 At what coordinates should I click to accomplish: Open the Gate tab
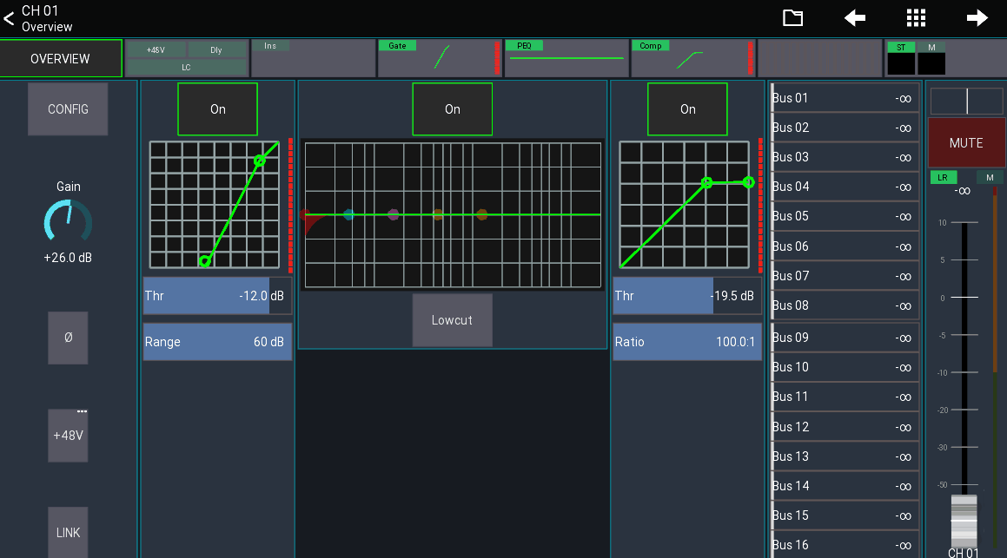[x=440, y=58]
